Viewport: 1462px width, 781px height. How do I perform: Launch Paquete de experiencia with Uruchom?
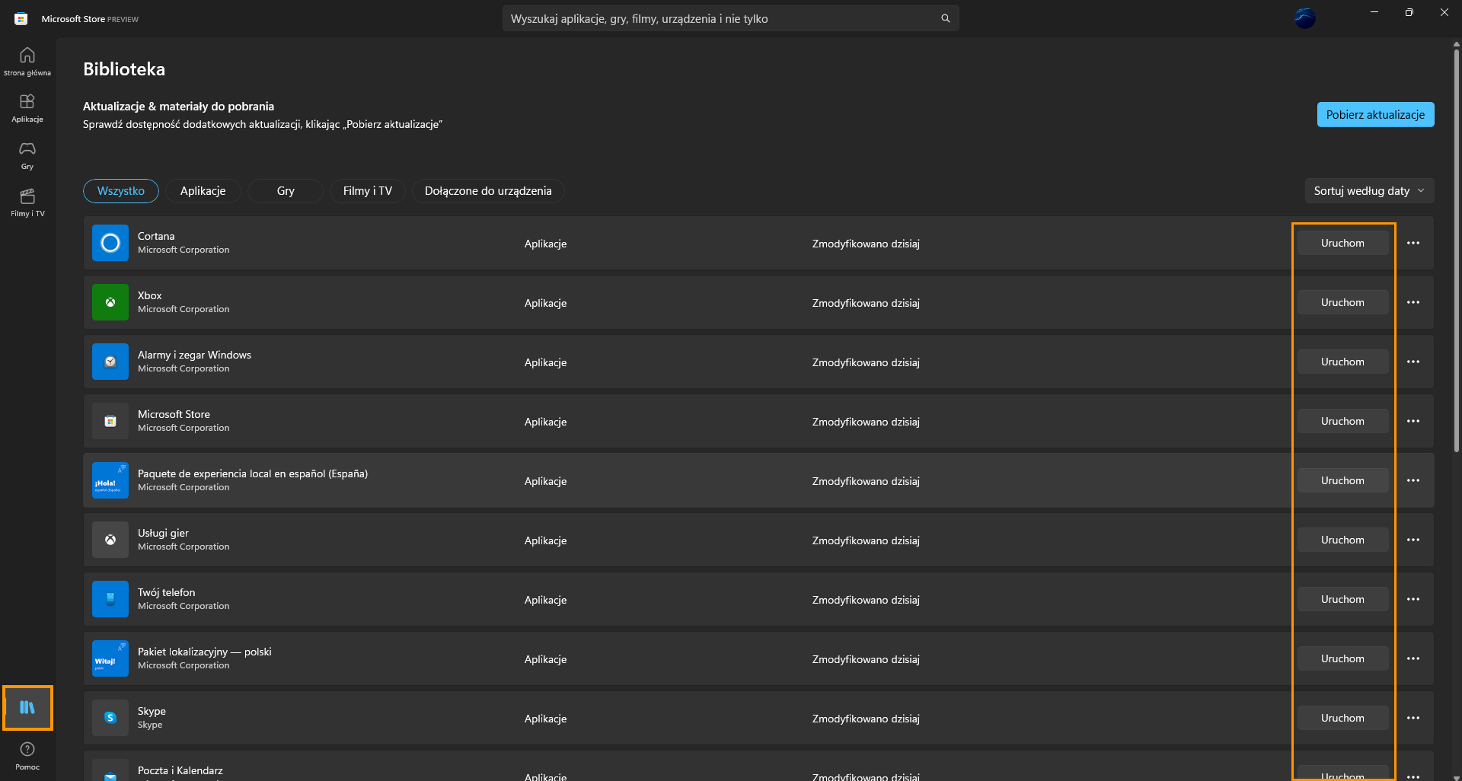pyautogui.click(x=1342, y=480)
